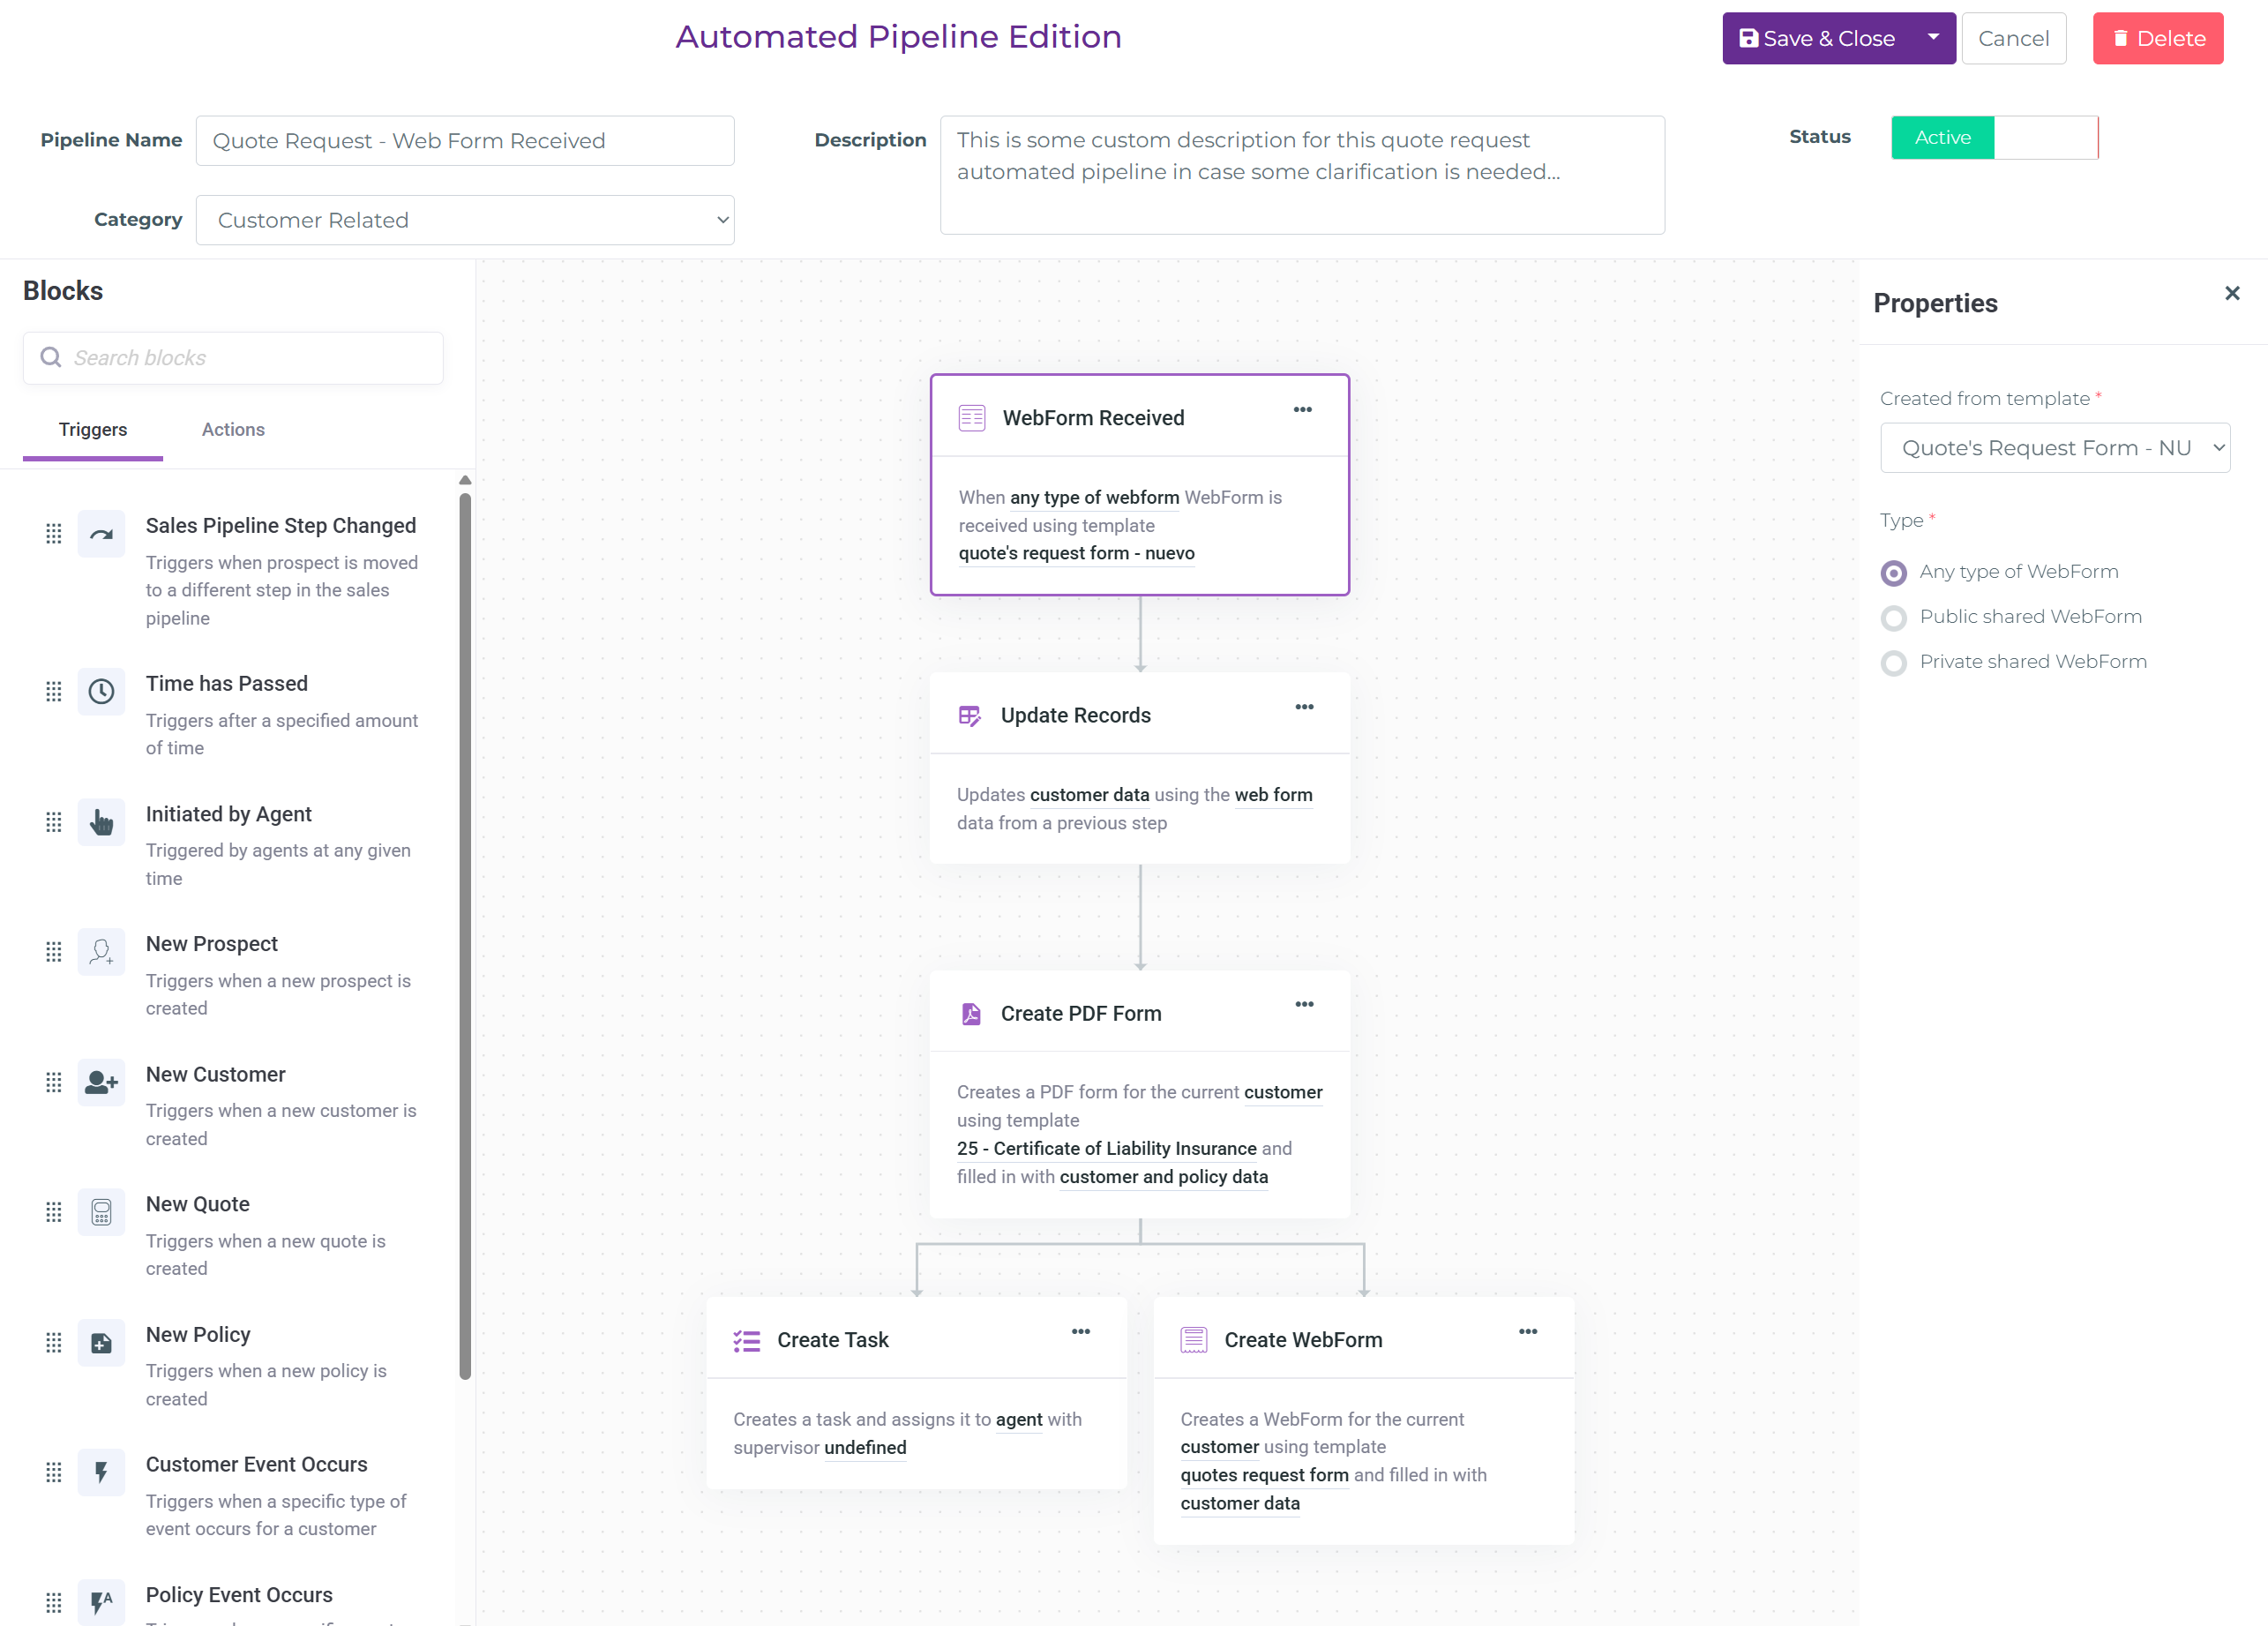Select the Triggers tab
This screenshot has height=1626, width=2268.
tap(93, 430)
